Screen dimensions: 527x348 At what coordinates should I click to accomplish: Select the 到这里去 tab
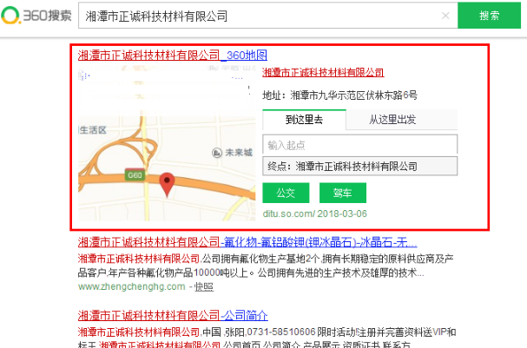click(x=304, y=120)
